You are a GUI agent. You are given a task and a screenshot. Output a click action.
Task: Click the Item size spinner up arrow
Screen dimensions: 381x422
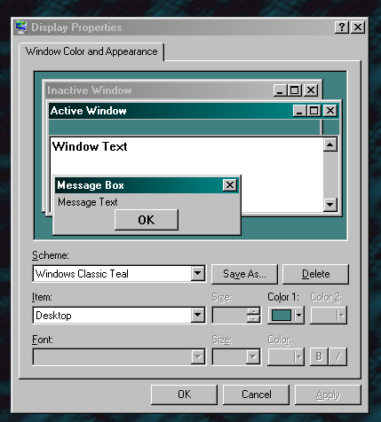point(253,311)
